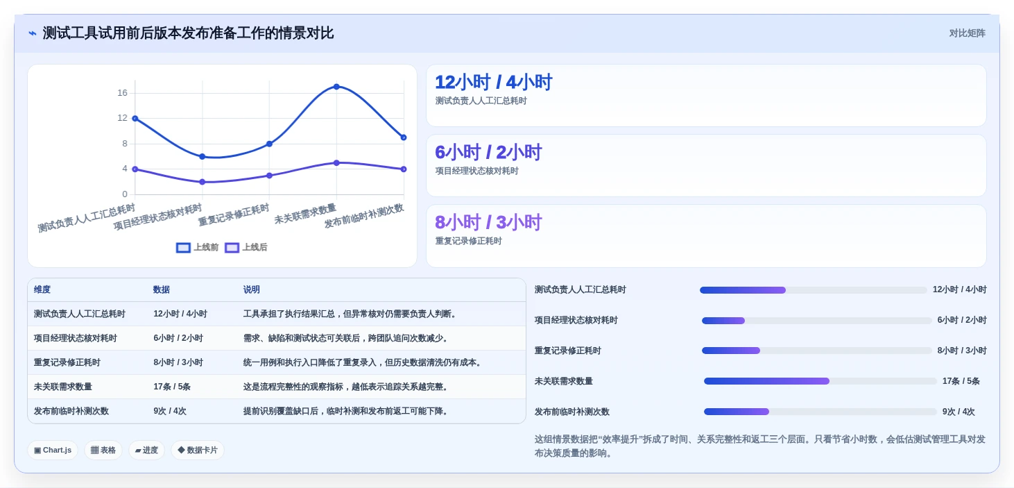The height and width of the screenshot is (488, 1014).
Task: Click the 上线后 point at 重复记录修正耗时
Action: click(269, 176)
